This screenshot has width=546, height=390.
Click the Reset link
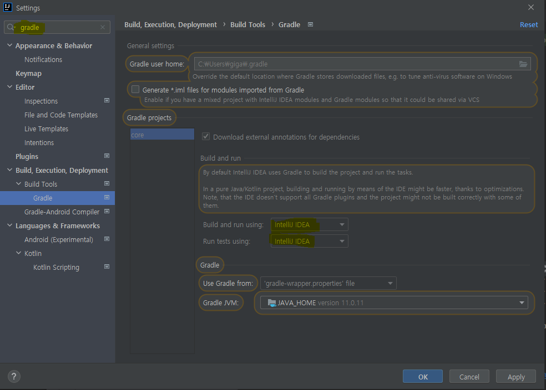(x=529, y=25)
